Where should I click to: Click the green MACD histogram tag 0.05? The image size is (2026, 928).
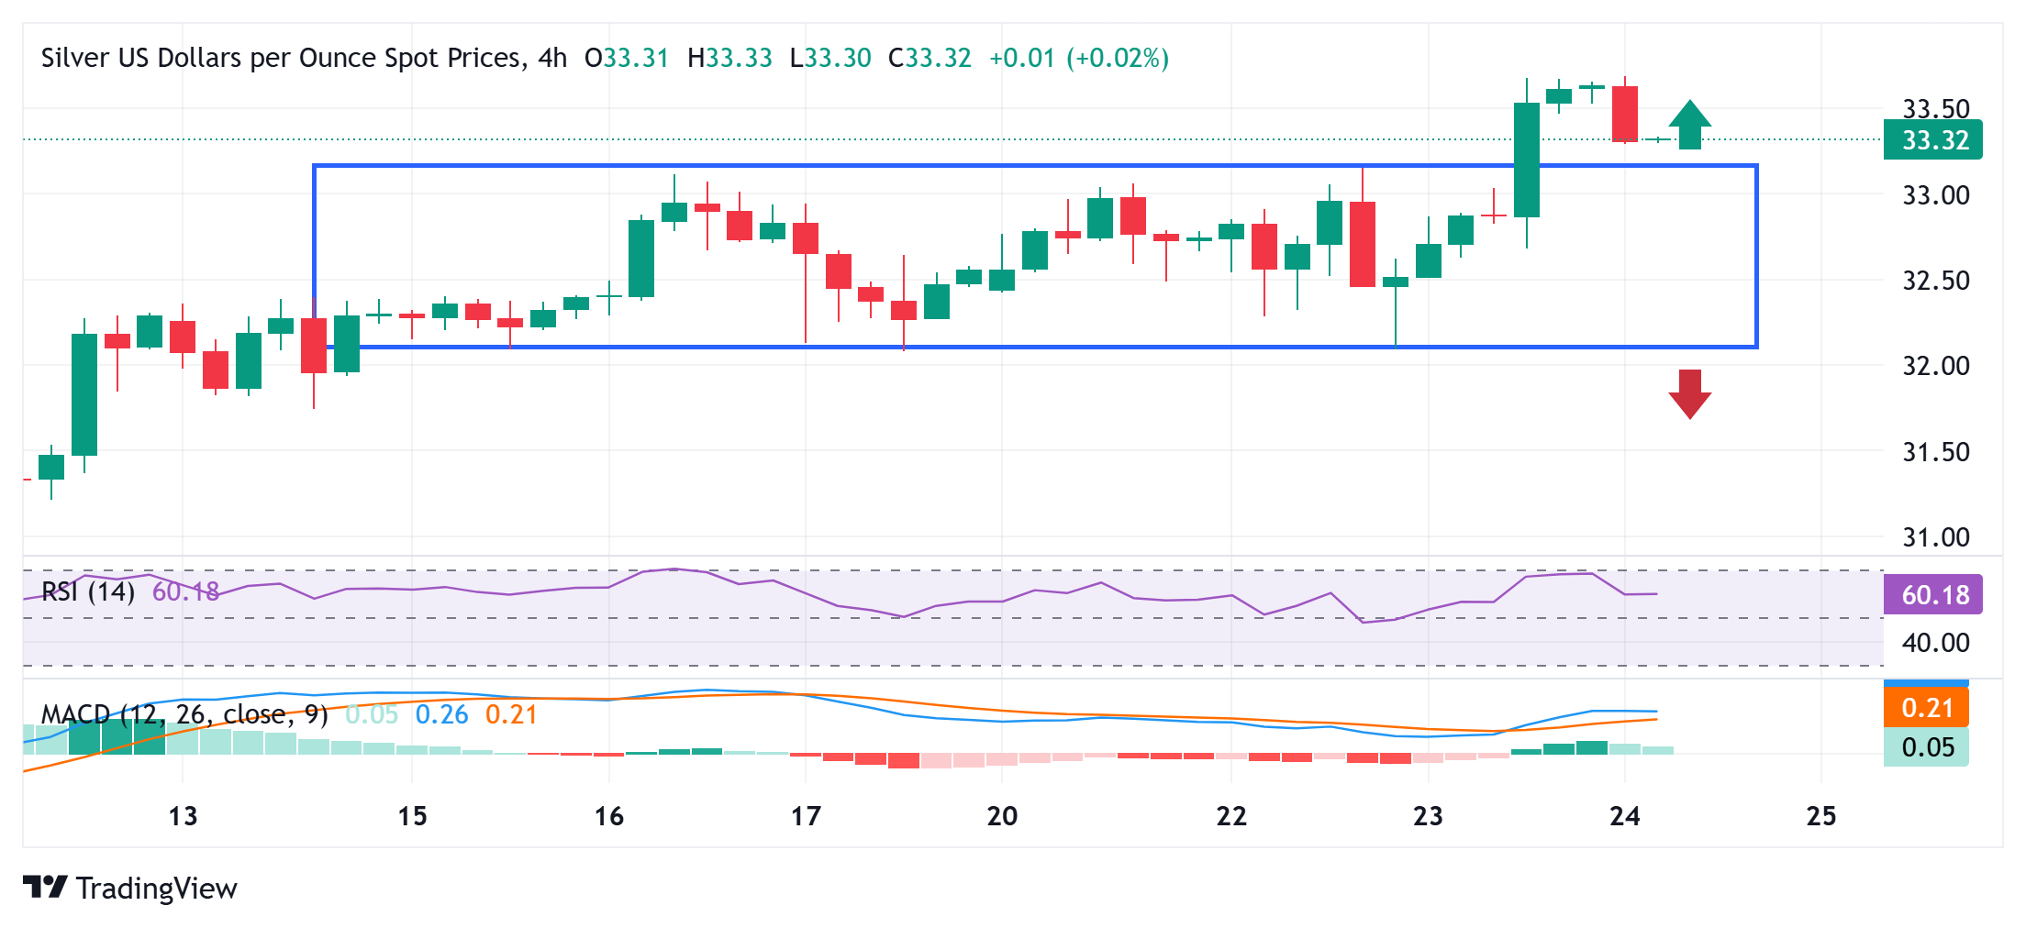click(x=1926, y=746)
